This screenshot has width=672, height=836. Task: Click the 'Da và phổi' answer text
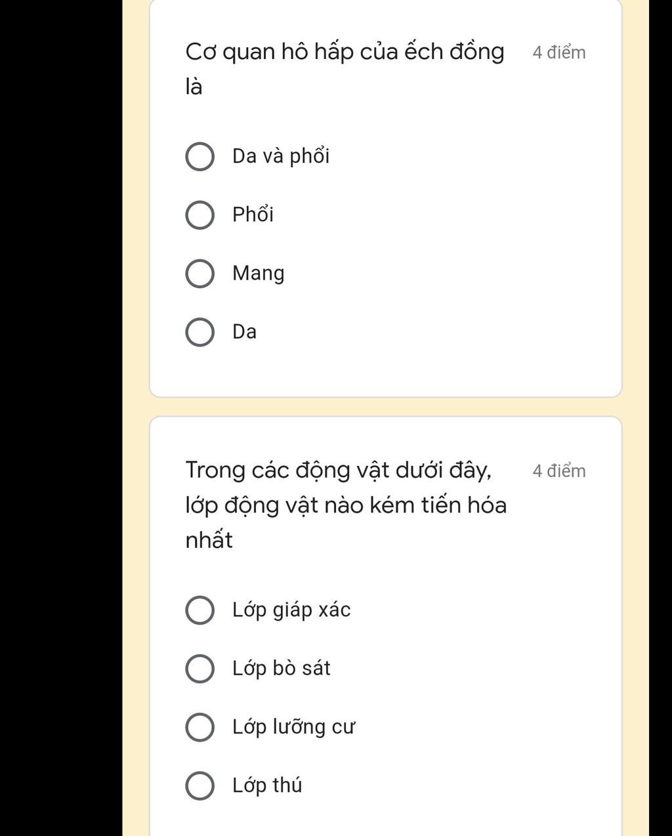coord(281,156)
